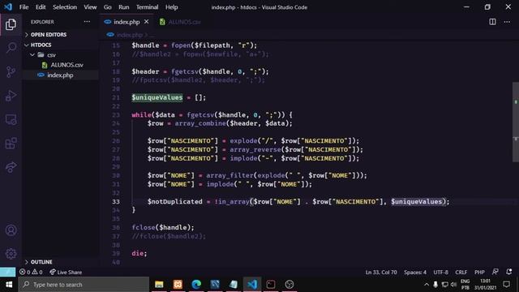This screenshot has width=519, height=292.
Task: Open the Explorer view in activity bar
Action: click(11, 24)
